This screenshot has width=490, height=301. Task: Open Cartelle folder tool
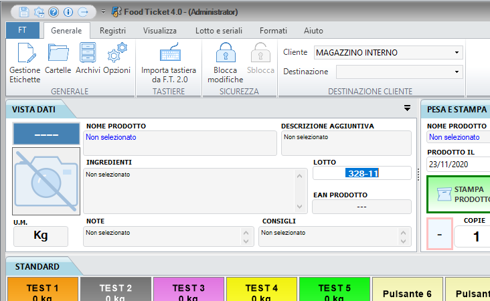point(58,59)
